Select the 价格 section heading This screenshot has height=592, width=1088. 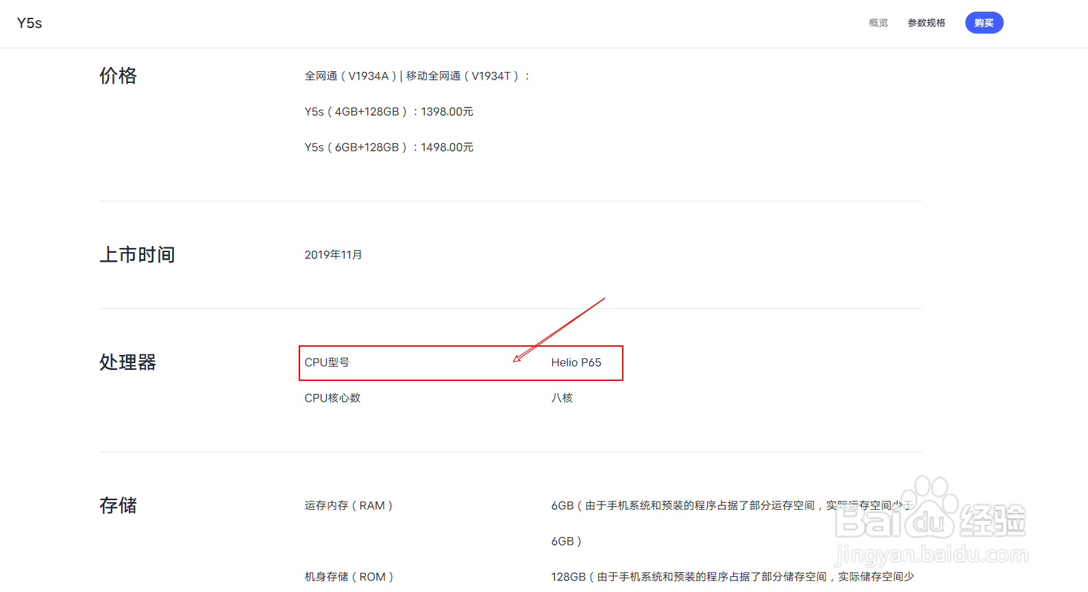pos(118,75)
